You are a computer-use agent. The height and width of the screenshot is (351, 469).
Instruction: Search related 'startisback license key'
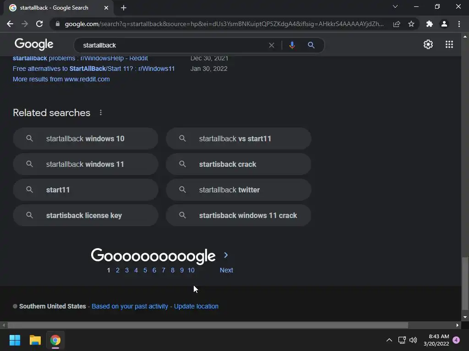86,215
